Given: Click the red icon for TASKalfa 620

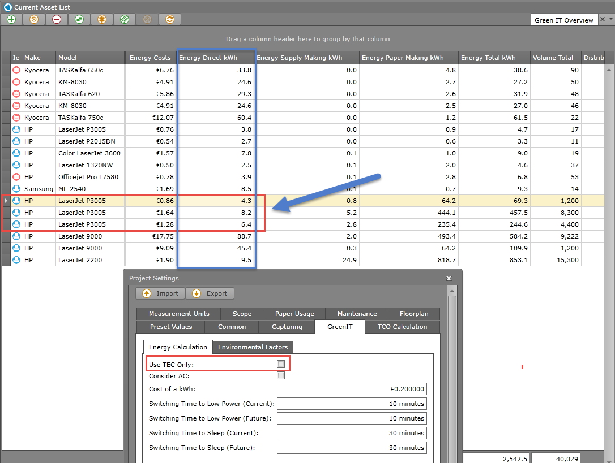Looking at the screenshot, I should (16, 94).
